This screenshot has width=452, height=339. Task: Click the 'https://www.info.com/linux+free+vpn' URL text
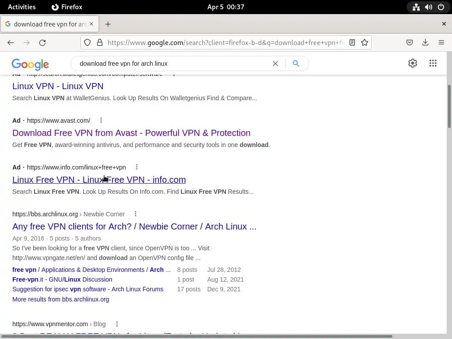[76, 167]
